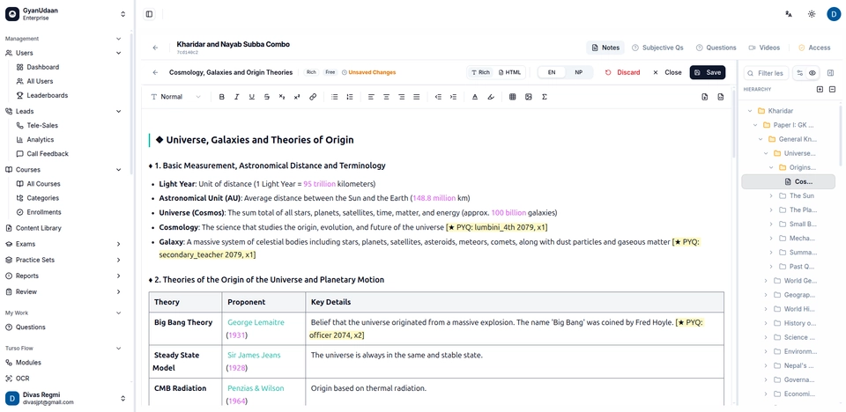This screenshot has width=846, height=412.
Task: Create a bulleted list
Action: pyautogui.click(x=335, y=97)
